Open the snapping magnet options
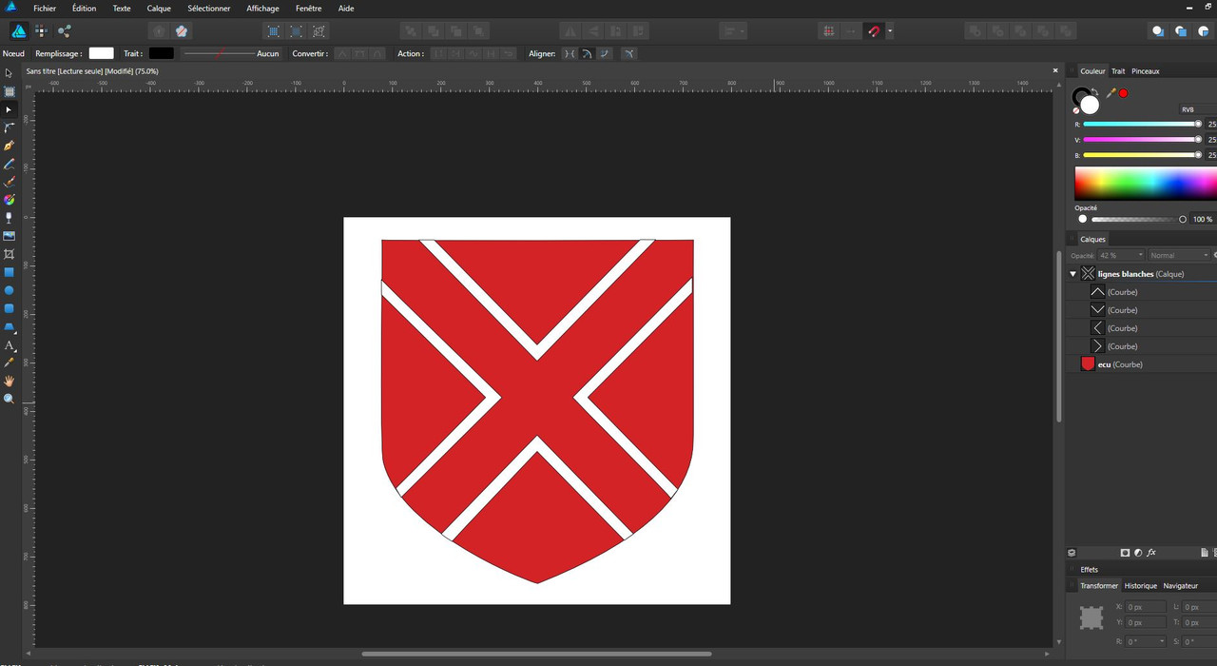The image size is (1217, 666). pos(890,31)
